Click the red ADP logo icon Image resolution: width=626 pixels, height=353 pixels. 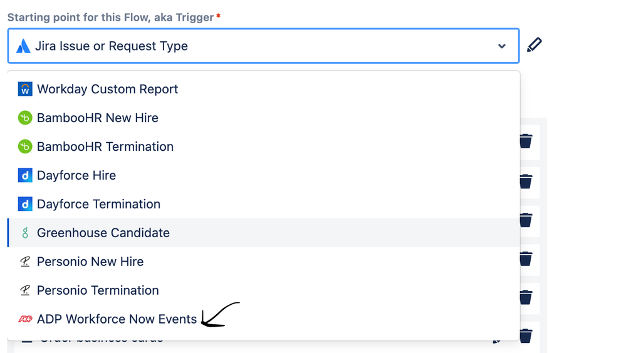tap(25, 319)
